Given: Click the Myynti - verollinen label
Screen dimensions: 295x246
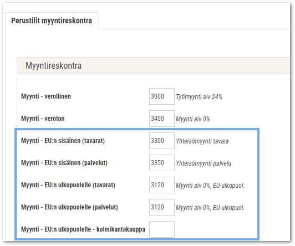Looking at the screenshot, I should click(46, 96).
